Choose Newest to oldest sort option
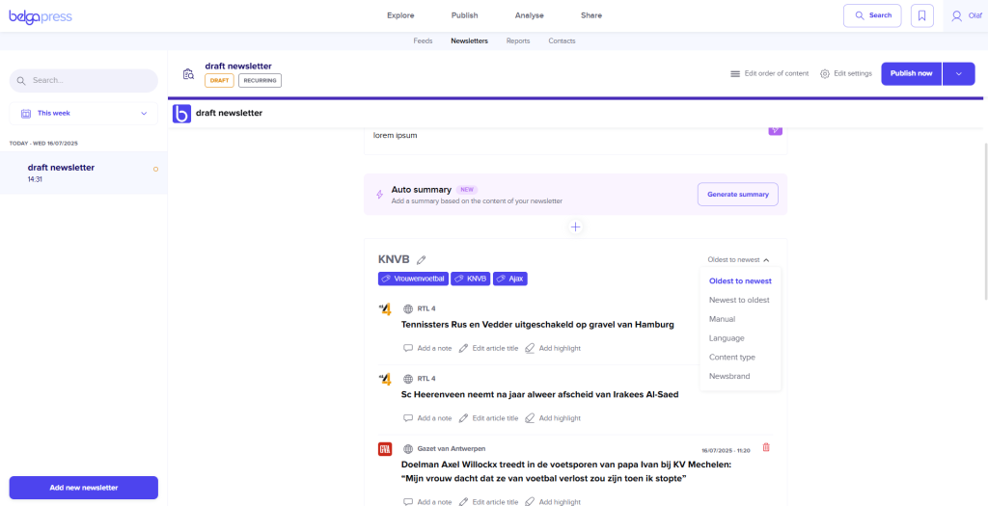Image resolution: width=988 pixels, height=506 pixels. click(739, 300)
